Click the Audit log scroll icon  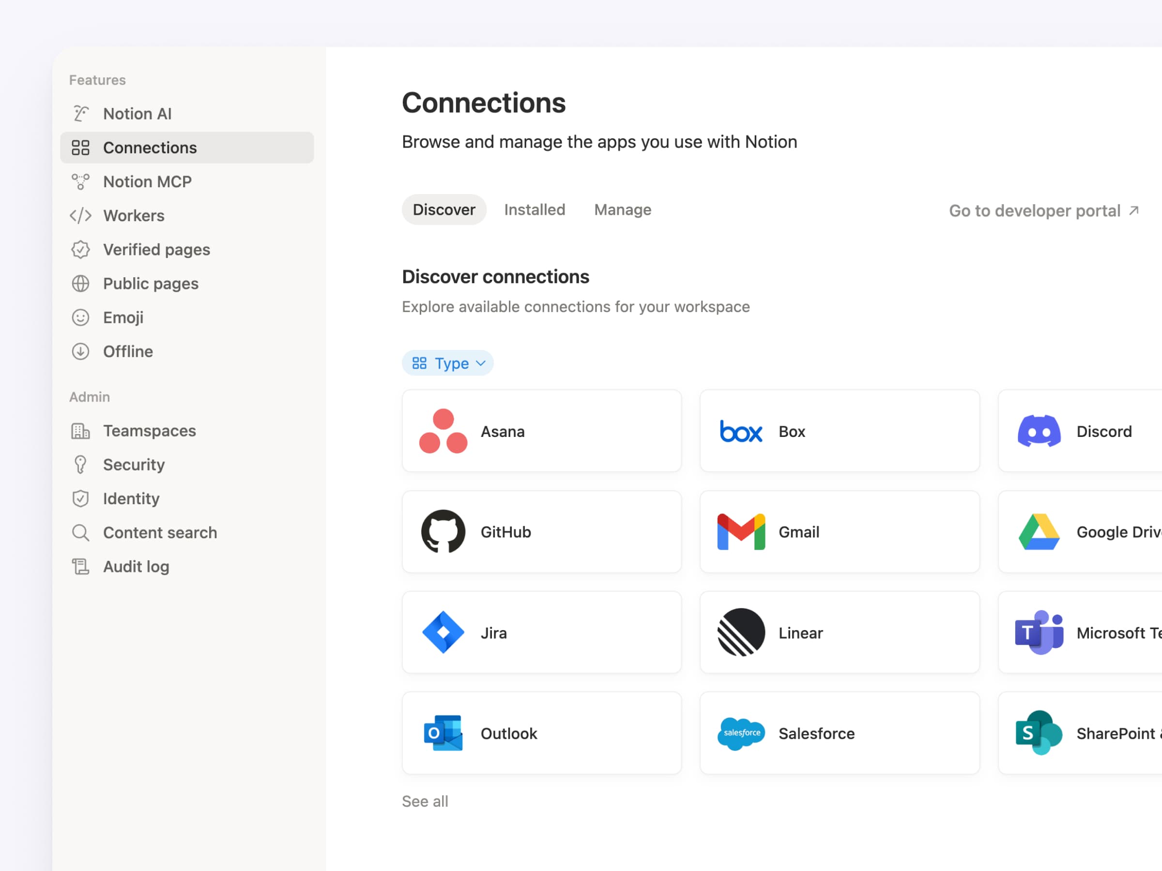pos(80,567)
